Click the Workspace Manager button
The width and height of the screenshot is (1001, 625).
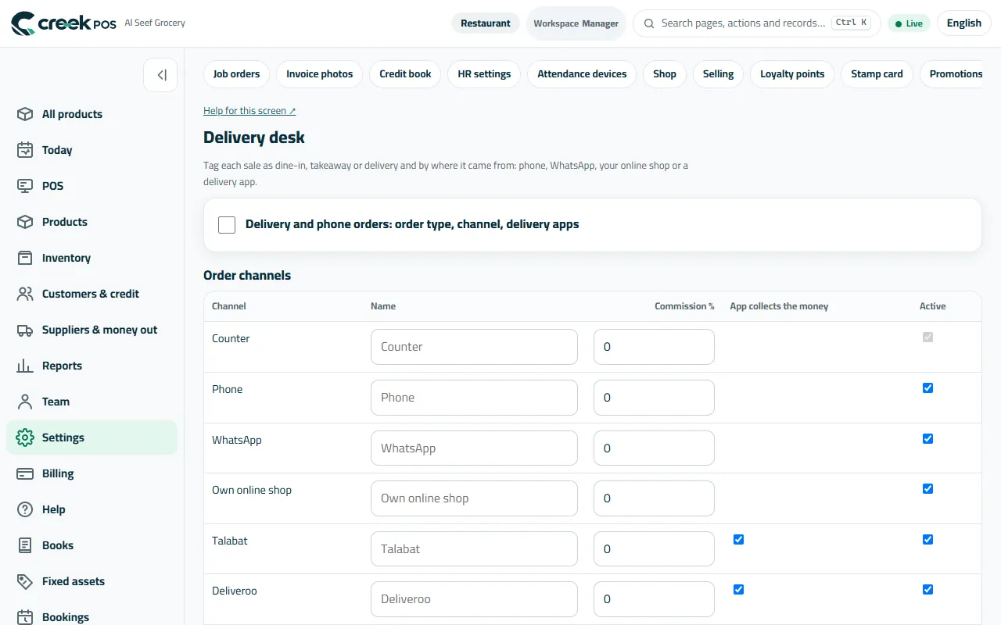[x=576, y=23]
